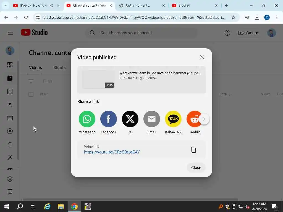Open the notification center icon
This screenshot has width=283, height=212.
click(274, 206)
